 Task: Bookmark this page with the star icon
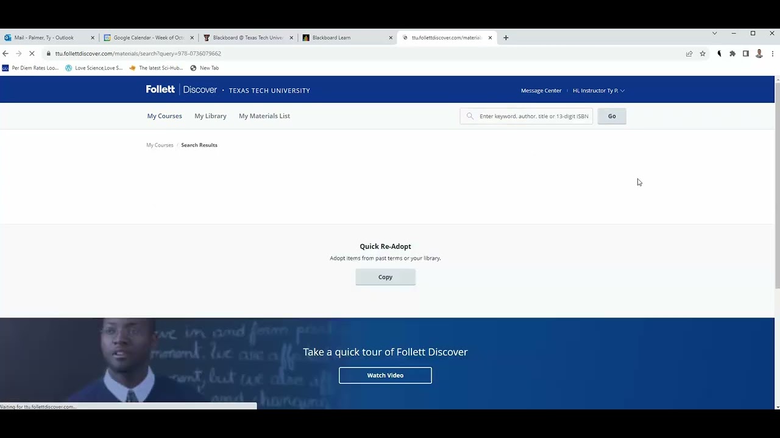pos(703,54)
